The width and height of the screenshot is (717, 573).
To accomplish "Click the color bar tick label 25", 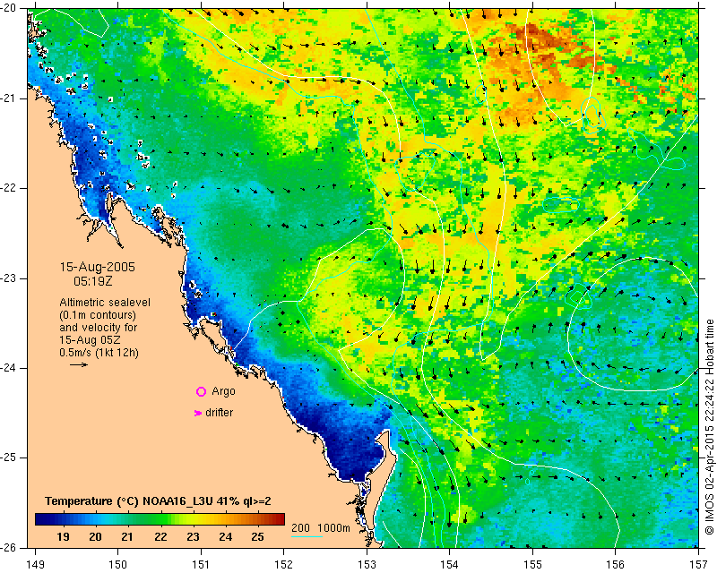I will tap(257, 536).
